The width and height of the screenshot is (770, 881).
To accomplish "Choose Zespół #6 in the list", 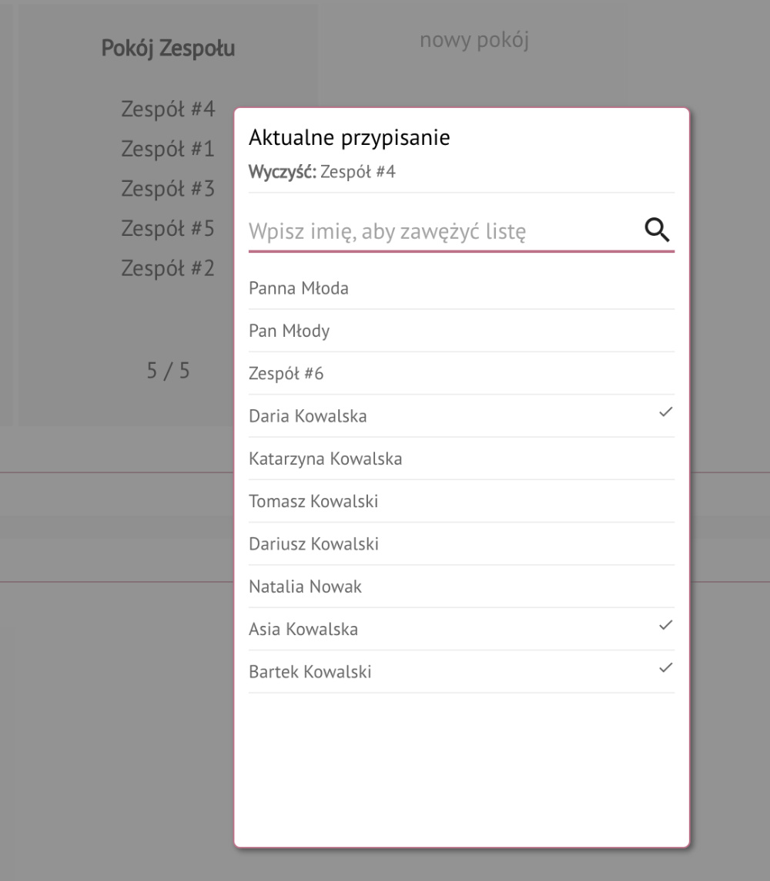I will coord(461,374).
